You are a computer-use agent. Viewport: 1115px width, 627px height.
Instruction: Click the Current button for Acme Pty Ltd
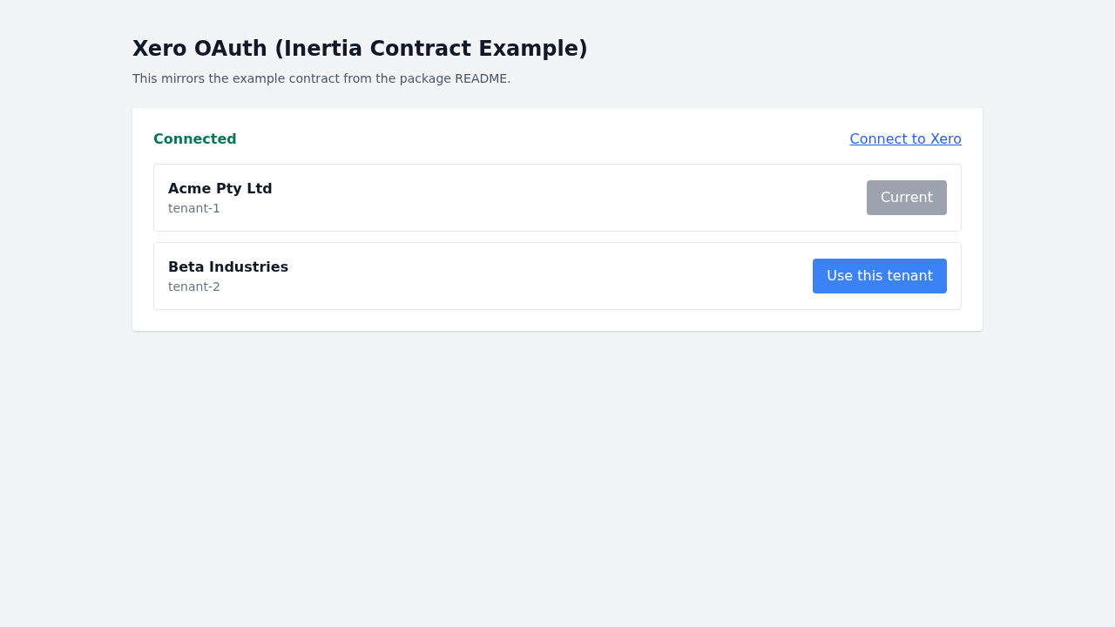point(907,197)
